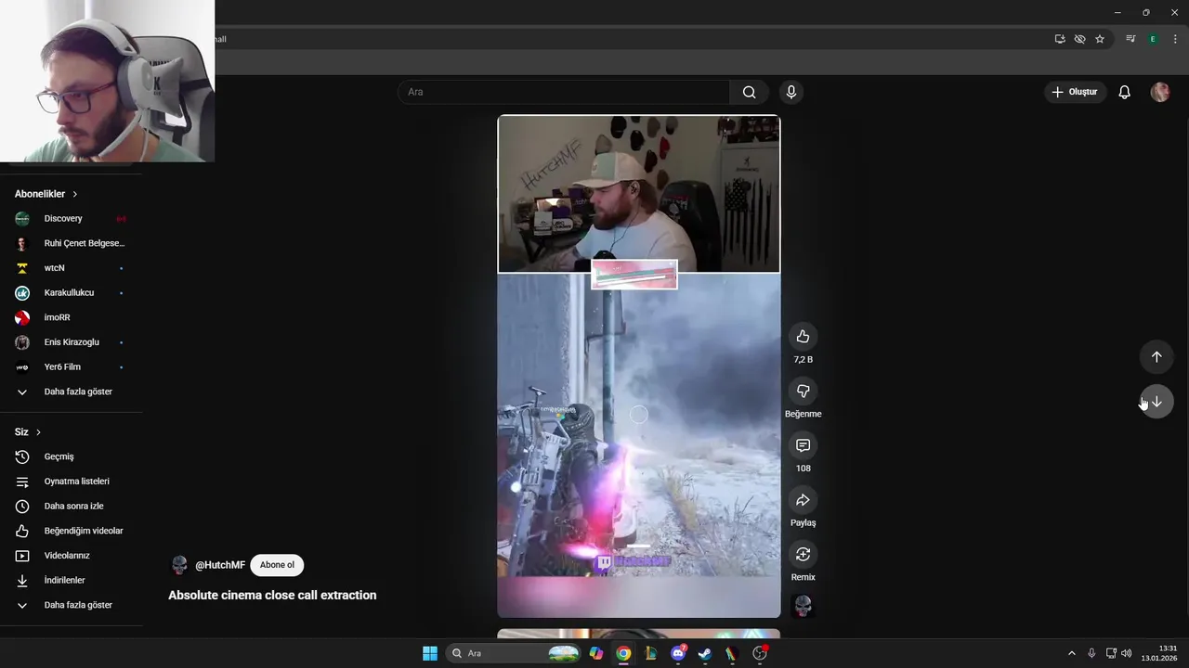Screen dimensions: 1189x668
Task: Open the @HutchMF channel link
Action: 220,565
